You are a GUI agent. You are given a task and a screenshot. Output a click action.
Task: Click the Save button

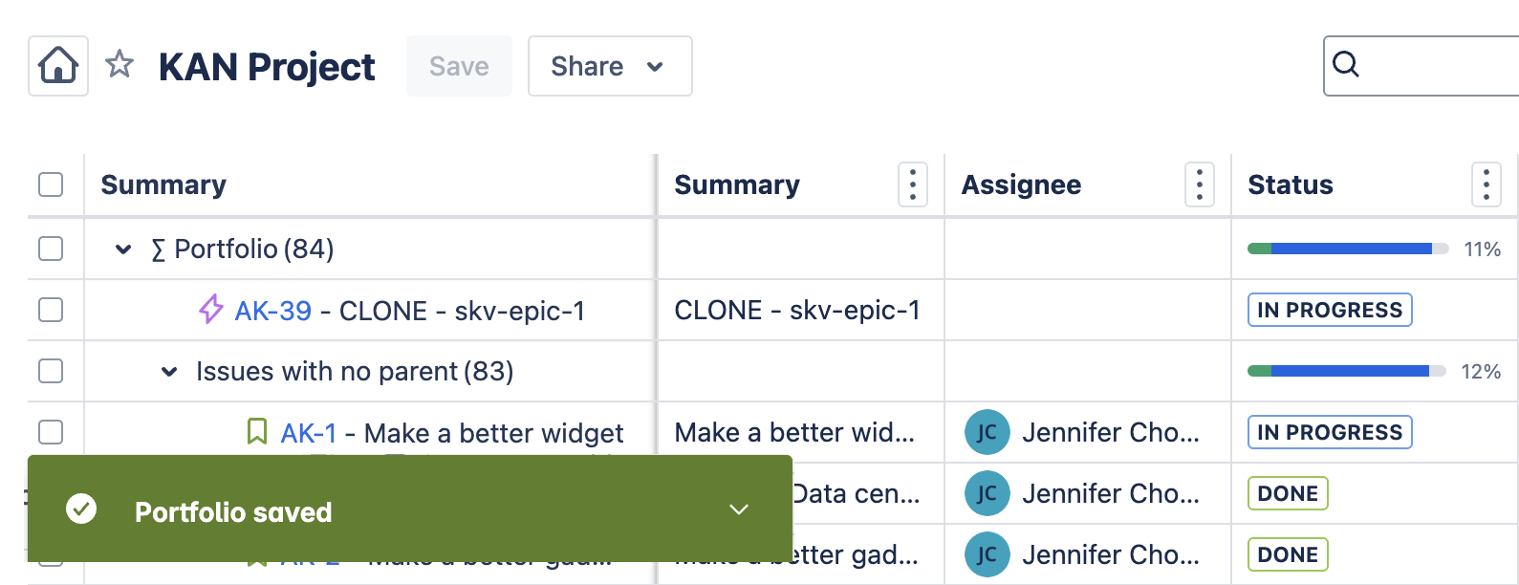(459, 66)
